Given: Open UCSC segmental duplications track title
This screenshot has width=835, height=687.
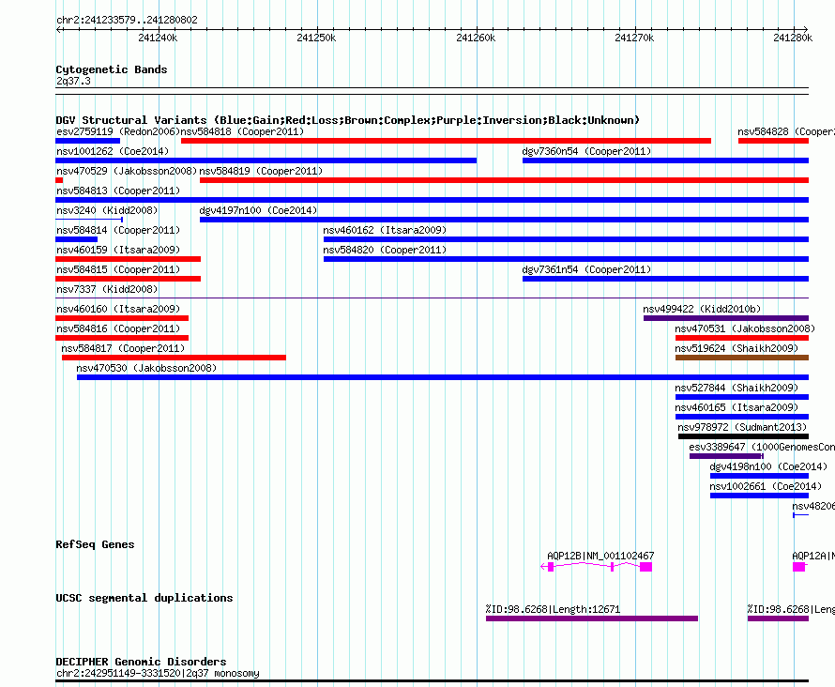Looking at the screenshot, I should tap(144, 598).
